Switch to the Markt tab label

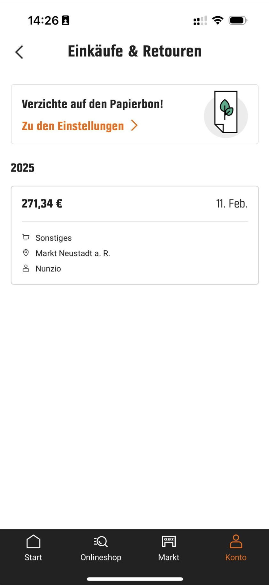(169, 557)
